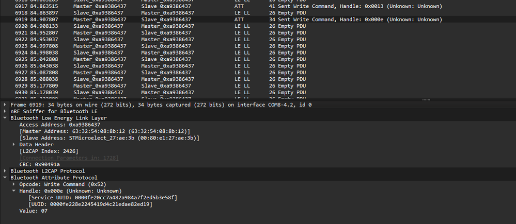Click the Value: 07 field
516x224 pixels.
click(33, 211)
